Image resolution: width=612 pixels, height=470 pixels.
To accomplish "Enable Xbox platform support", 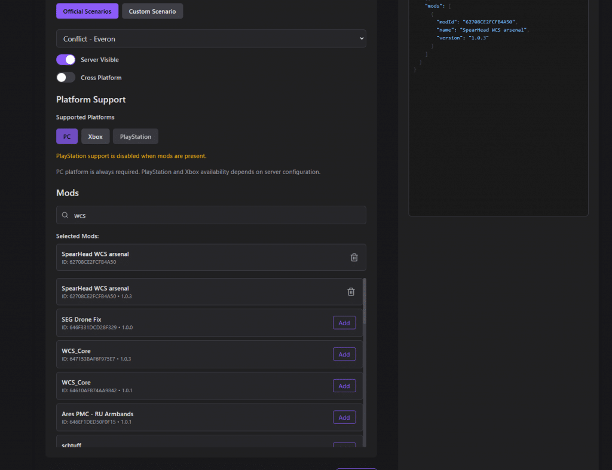I will pos(95,136).
